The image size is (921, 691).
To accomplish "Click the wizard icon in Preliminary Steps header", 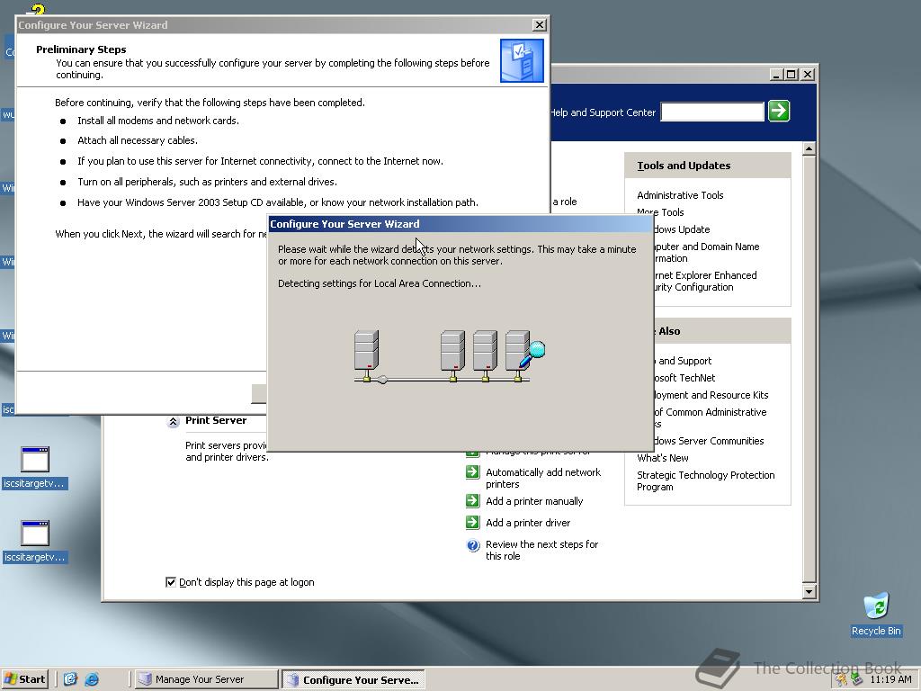I will click(x=522, y=60).
